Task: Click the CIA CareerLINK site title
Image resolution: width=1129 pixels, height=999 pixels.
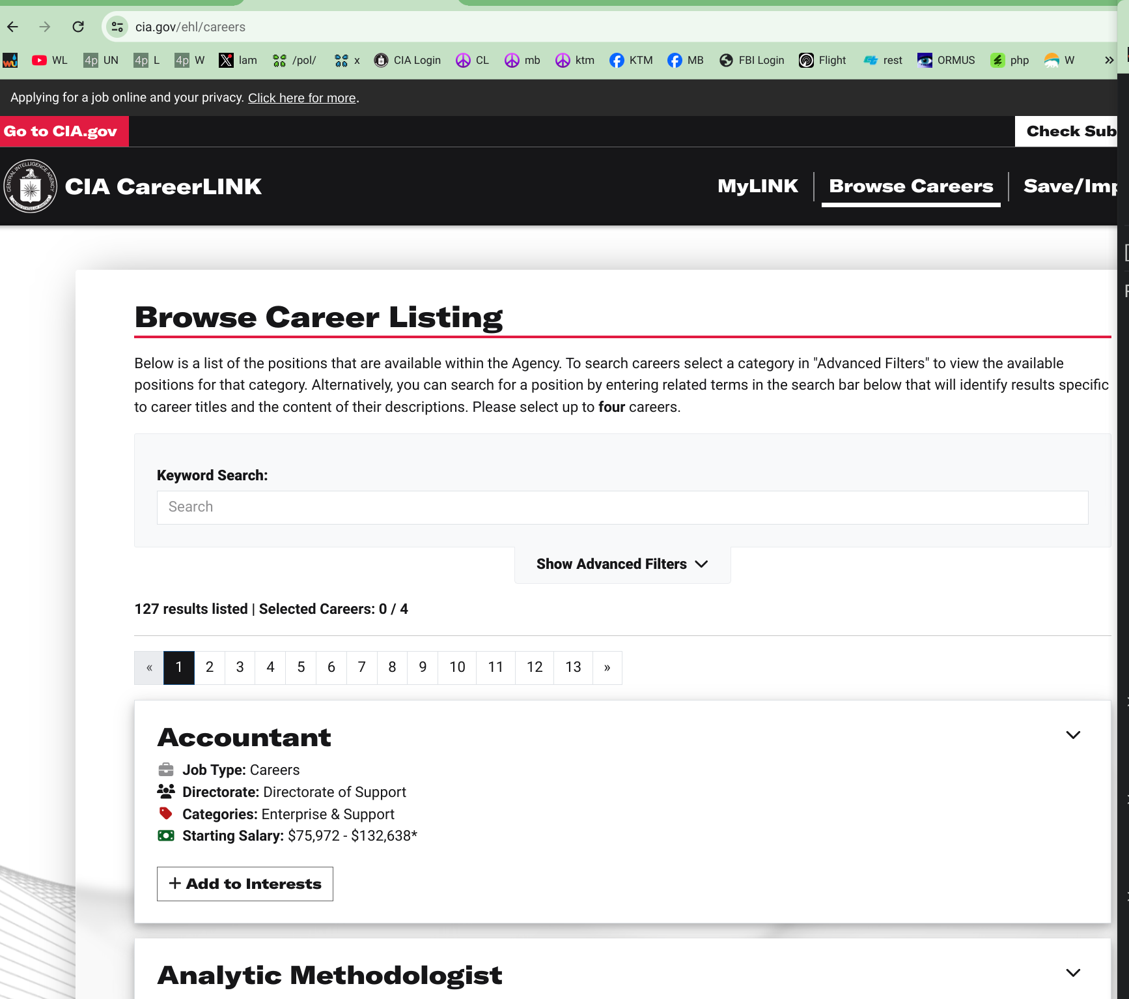Action: pyautogui.click(x=163, y=186)
